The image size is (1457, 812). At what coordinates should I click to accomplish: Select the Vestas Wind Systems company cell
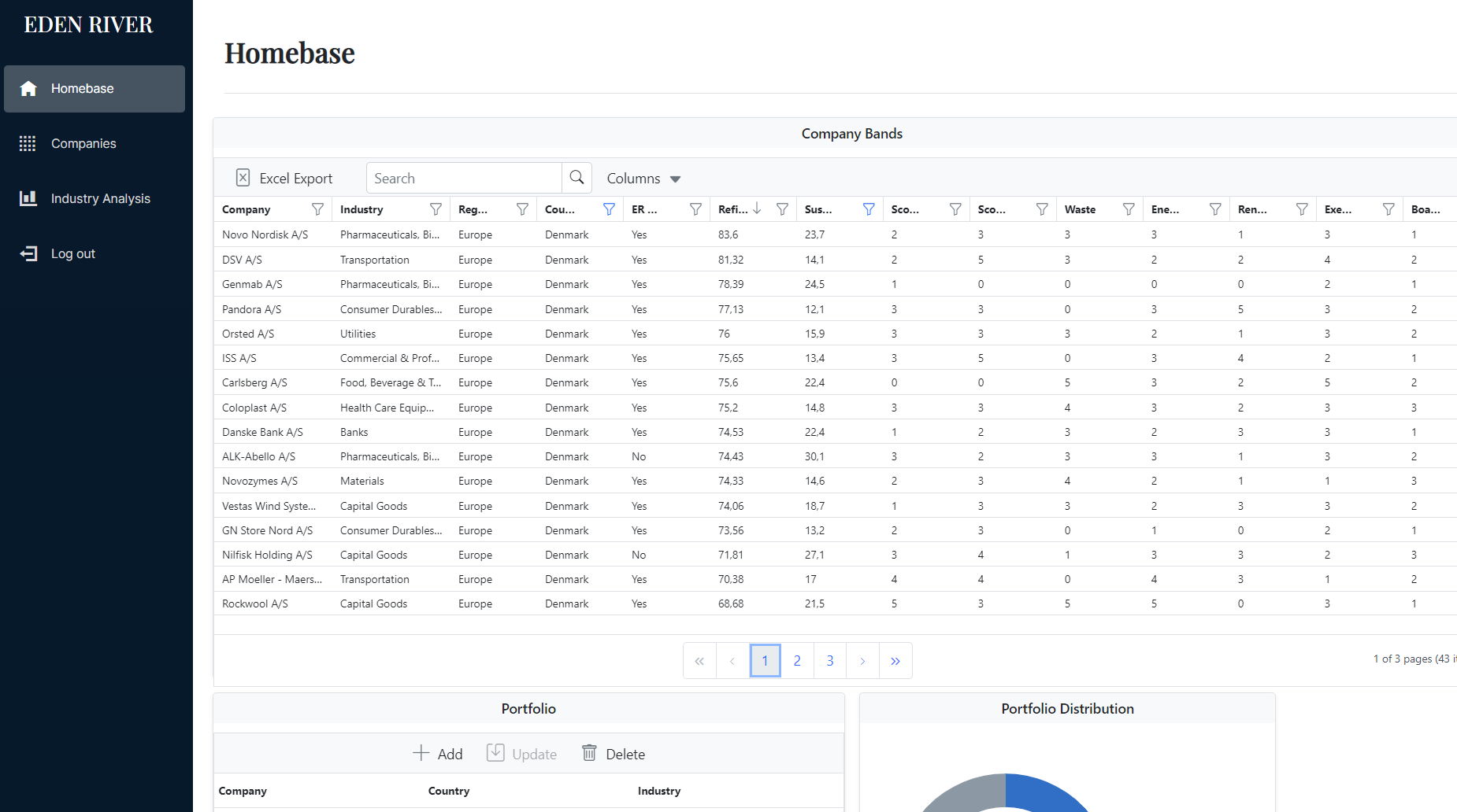pyautogui.click(x=273, y=506)
